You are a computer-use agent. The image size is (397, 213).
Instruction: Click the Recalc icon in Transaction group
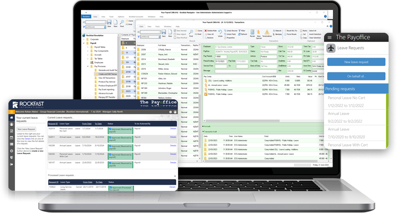tap(252, 33)
